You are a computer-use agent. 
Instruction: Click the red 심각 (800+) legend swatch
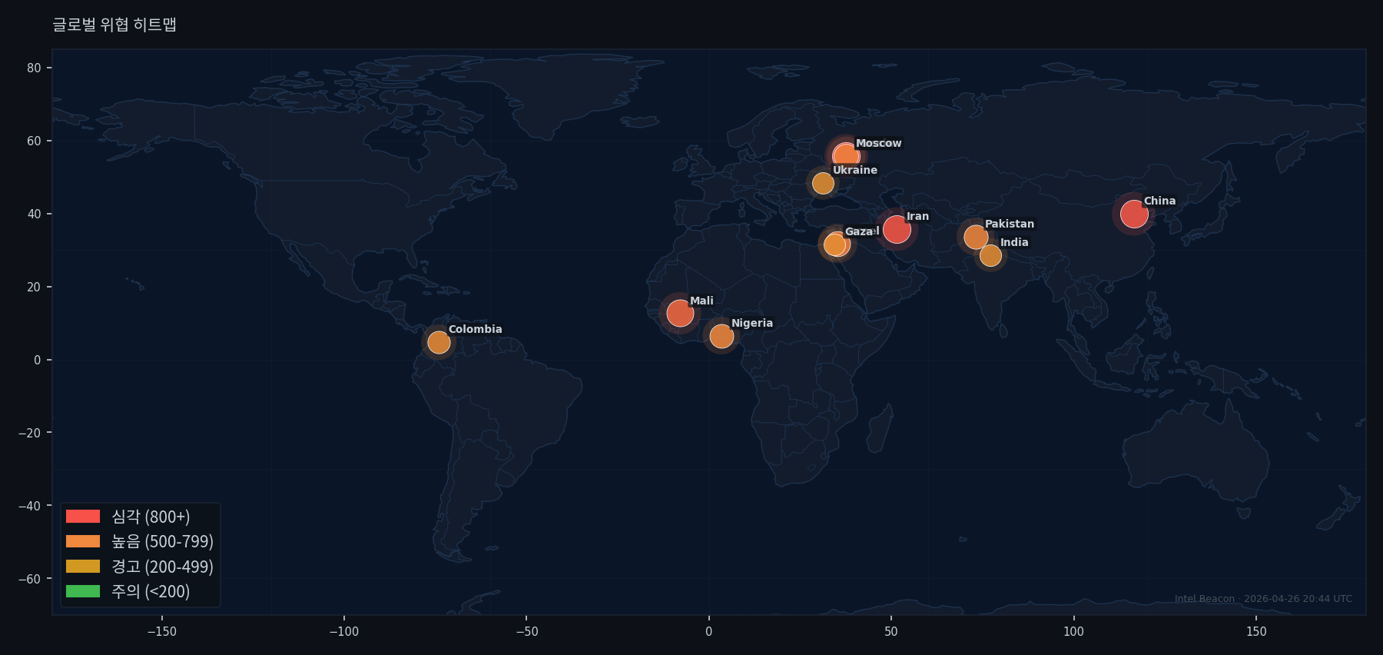click(83, 517)
